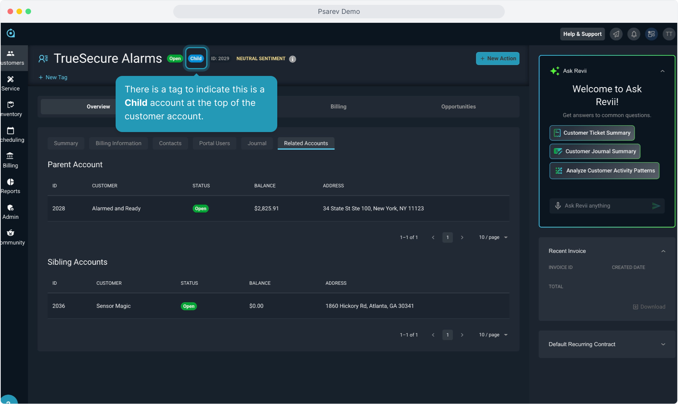This screenshot has width=678, height=404.
Task: Open the Service section in sidebar
Action: tap(10, 83)
